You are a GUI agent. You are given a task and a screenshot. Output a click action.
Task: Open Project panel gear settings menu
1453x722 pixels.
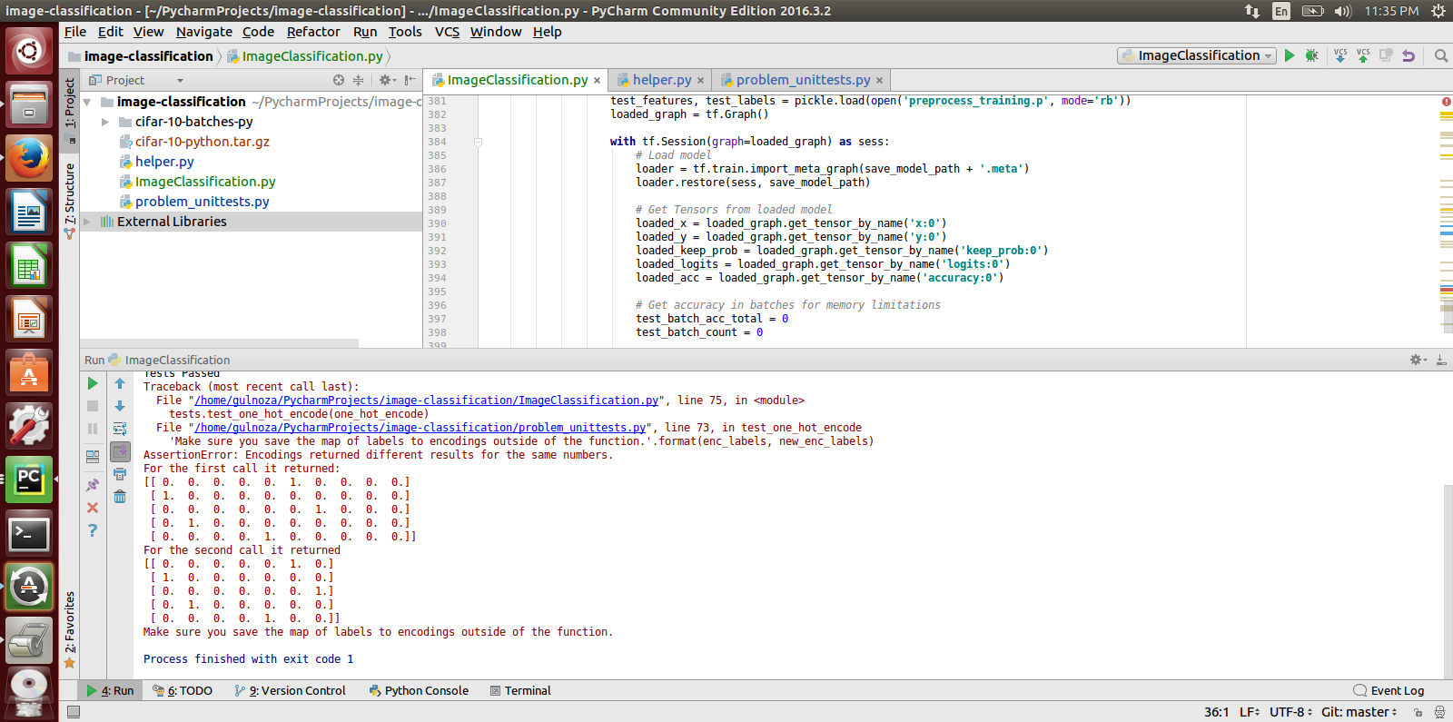[x=388, y=80]
